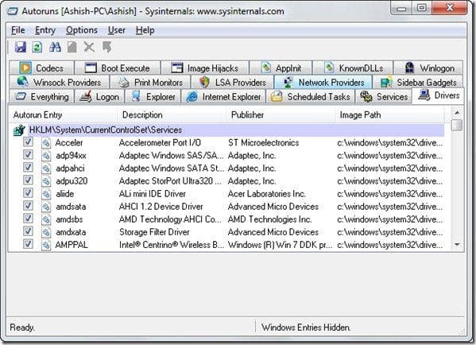Select the Drivers tab
Screen dimensions: 476x345
[x=439, y=95]
